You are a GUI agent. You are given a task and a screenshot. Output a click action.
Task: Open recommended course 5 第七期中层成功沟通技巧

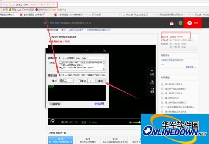pos(176,102)
